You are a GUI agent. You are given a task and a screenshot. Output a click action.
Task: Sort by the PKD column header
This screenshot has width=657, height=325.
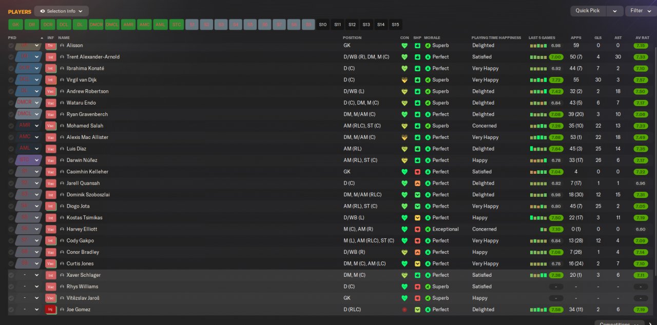click(x=12, y=38)
